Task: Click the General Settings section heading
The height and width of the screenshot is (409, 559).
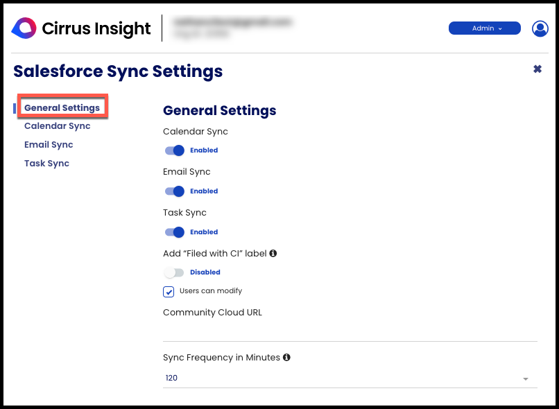Action: (x=220, y=110)
